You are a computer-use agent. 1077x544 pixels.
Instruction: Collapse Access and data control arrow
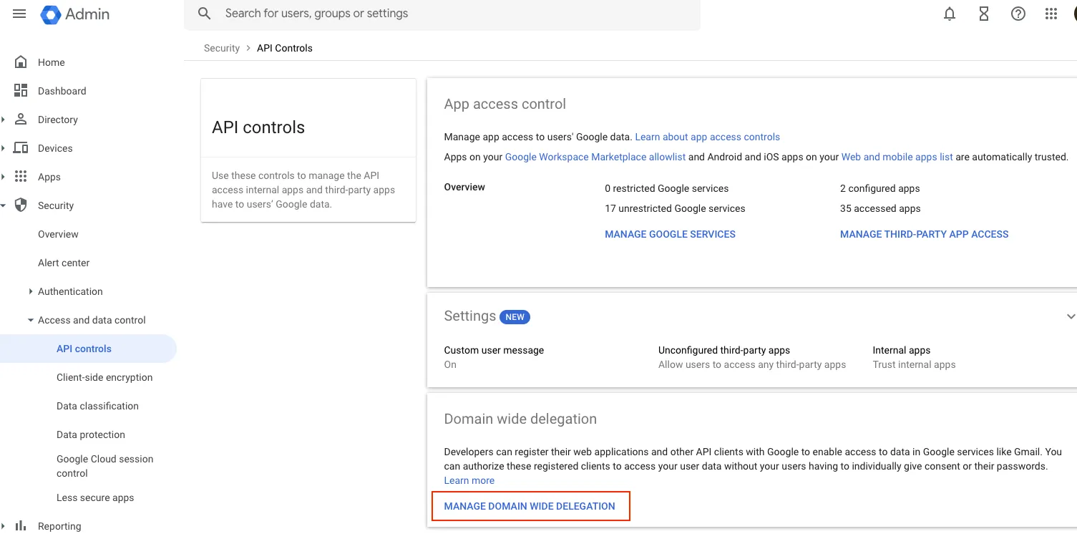point(31,320)
